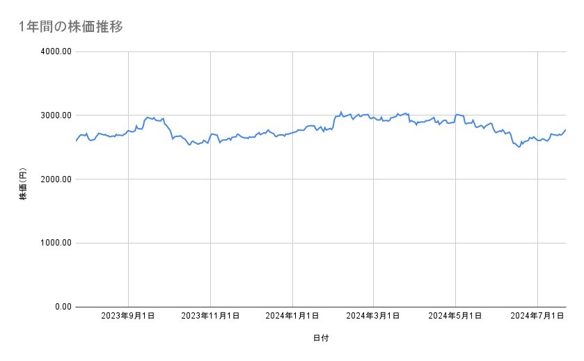Click the leftmost starting point of the blue line
The width and height of the screenshot is (584, 361).
pyautogui.click(x=76, y=141)
